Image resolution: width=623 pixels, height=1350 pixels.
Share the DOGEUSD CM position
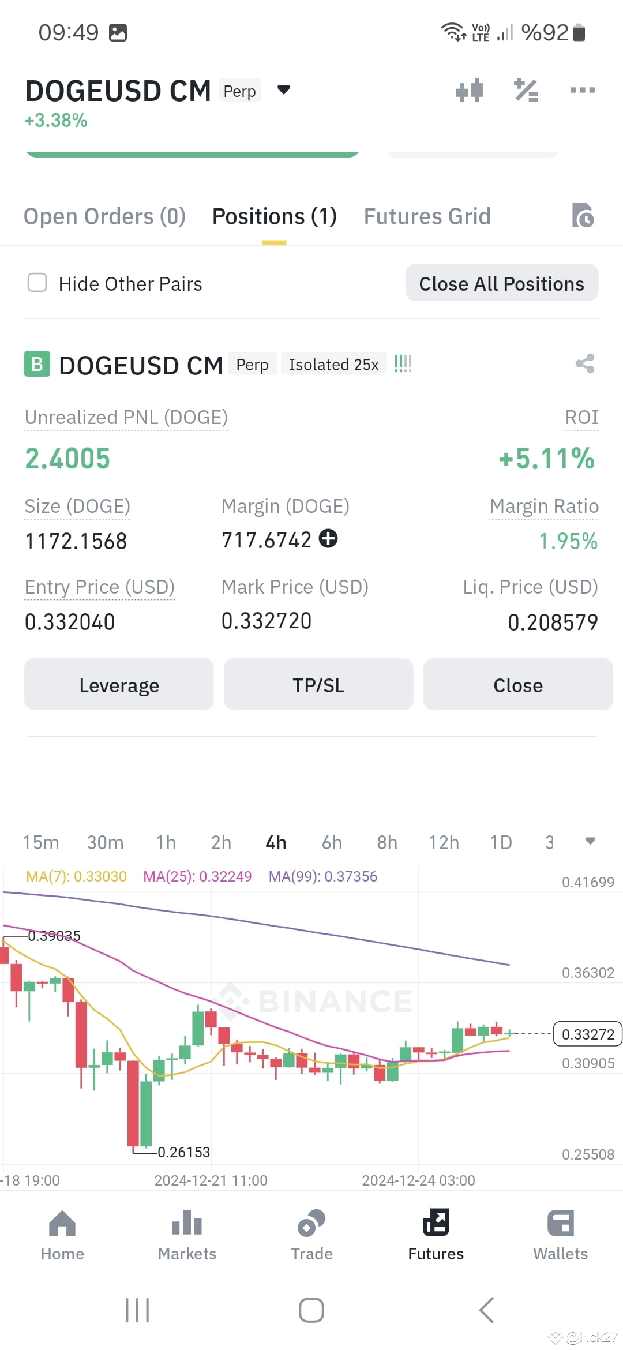(585, 363)
